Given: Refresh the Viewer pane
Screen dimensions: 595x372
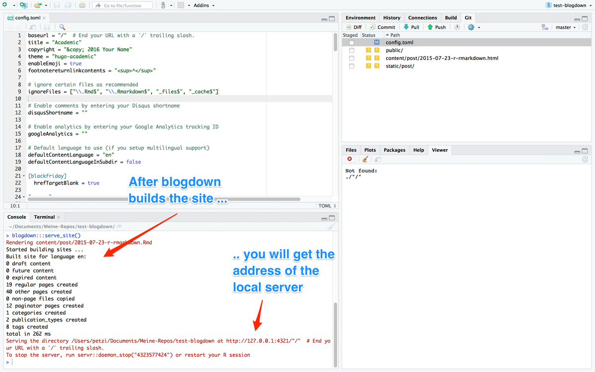Looking at the screenshot, I should (x=585, y=159).
